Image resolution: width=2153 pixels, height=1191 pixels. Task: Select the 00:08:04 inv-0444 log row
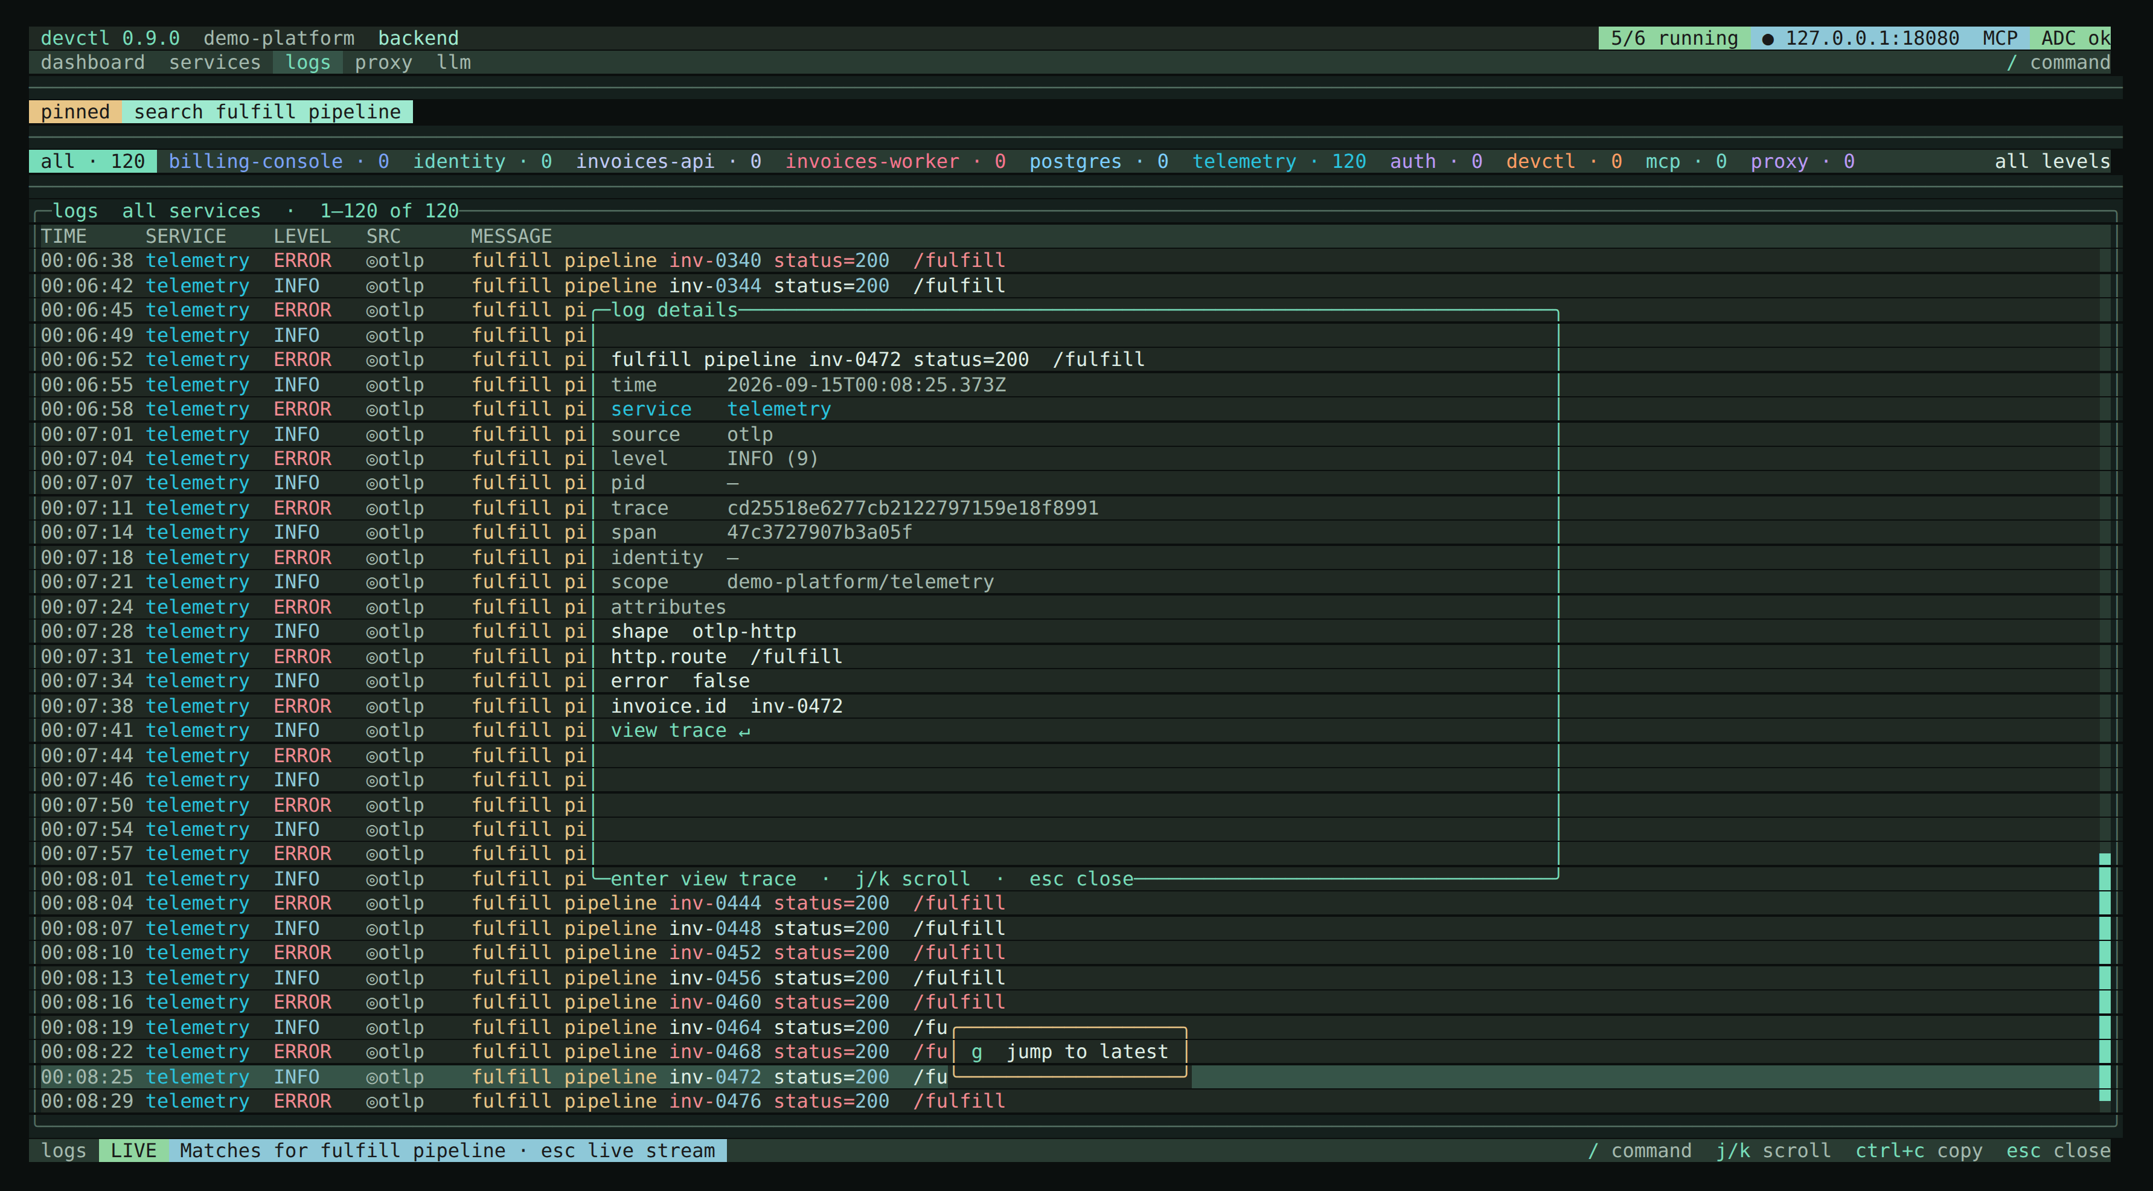(x=1070, y=904)
